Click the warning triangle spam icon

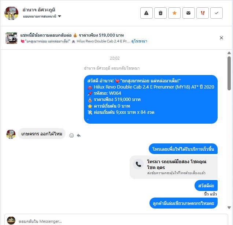[147, 13]
